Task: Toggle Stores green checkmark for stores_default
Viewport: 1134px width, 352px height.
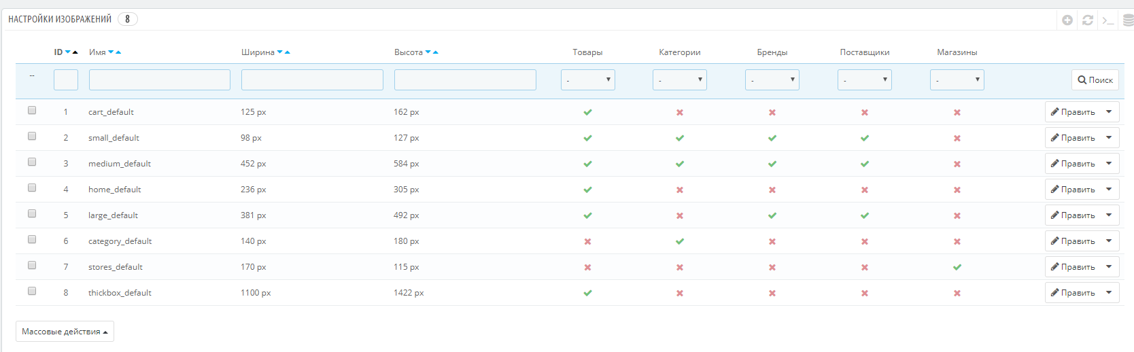Action: 957,267
